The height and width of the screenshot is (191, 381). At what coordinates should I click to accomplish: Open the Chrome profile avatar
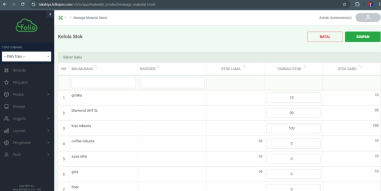(370, 4)
